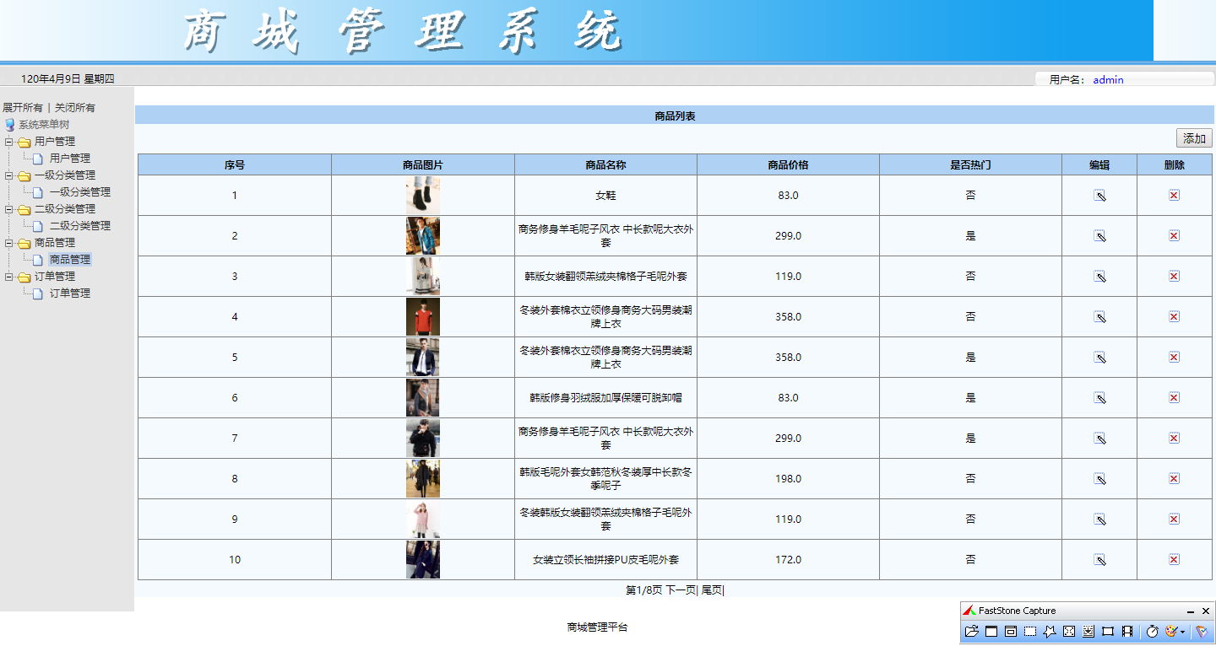Minimize the FastStone Capture panel
The width and height of the screenshot is (1216, 646).
(x=1191, y=611)
